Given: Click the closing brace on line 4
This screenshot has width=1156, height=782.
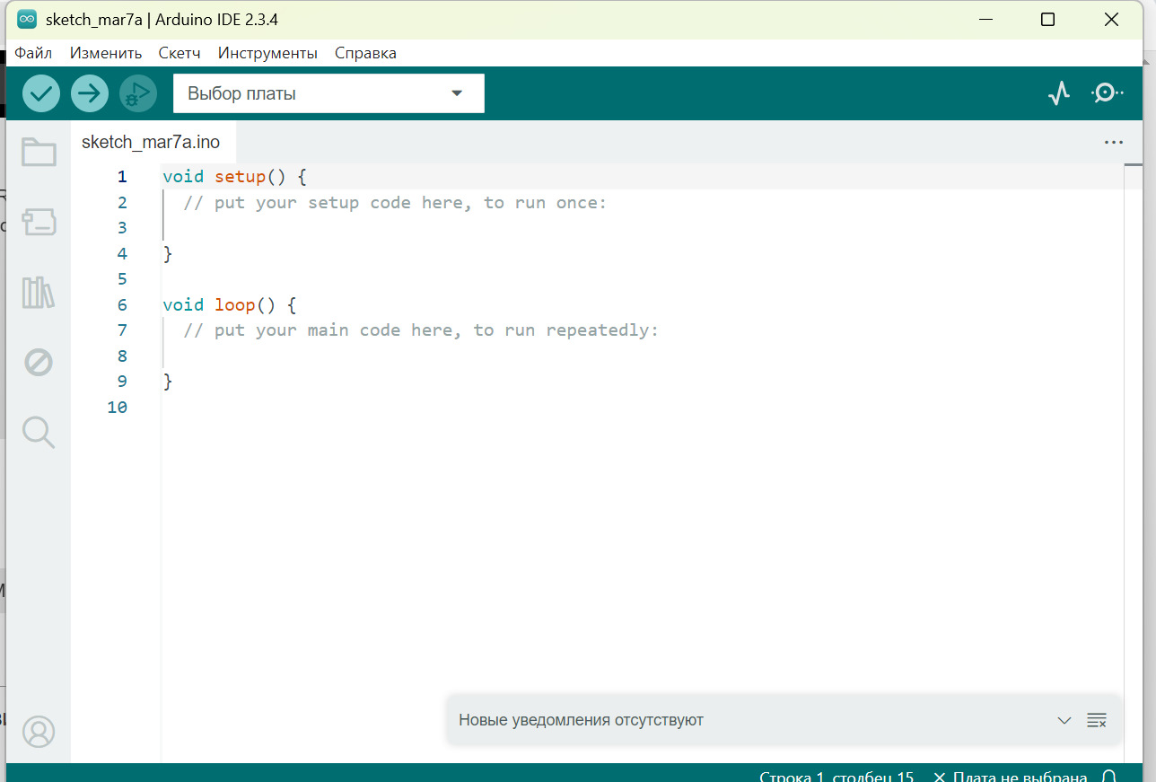Looking at the screenshot, I should (168, 254).
